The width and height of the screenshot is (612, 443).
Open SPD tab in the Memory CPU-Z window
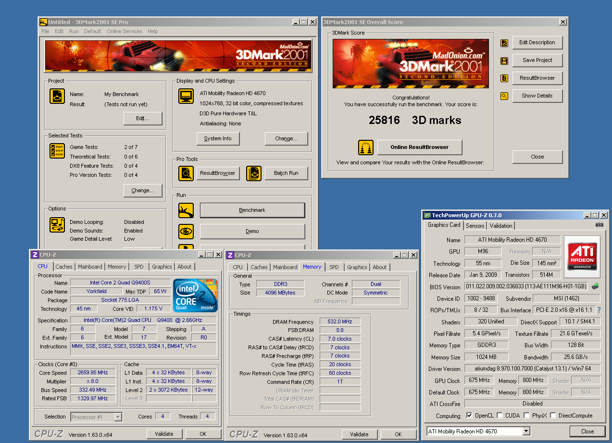click(x=334, y=267)
